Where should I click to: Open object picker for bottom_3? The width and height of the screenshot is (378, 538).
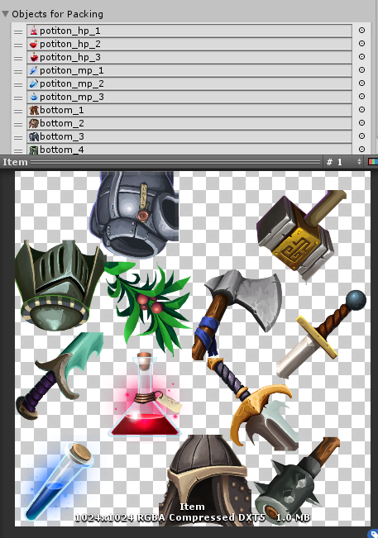pos(361,136)
